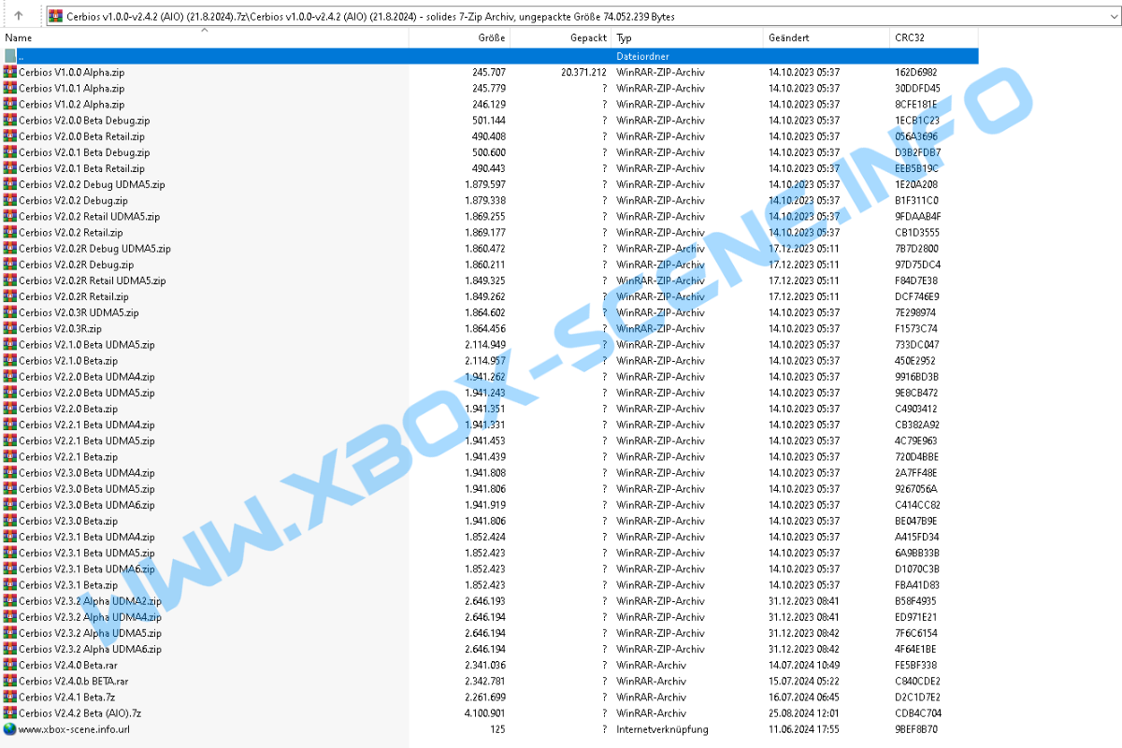Select the file Cerbios V2.0.2R Retail.zip
1122x748 pixels.
pyautogui.click(x=74, y=296)
